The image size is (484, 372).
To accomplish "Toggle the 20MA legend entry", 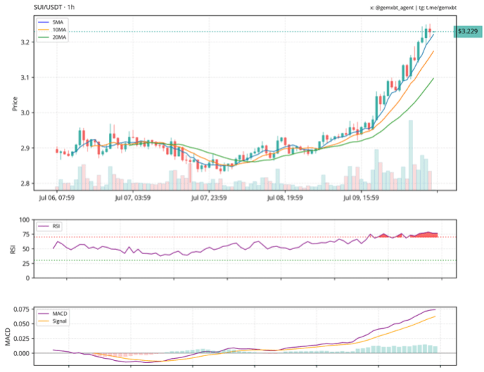I will tap(58, 39).
